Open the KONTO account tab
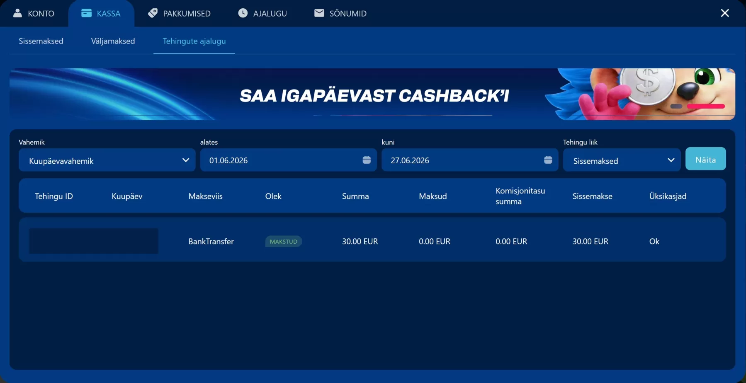 pos(34,13)
